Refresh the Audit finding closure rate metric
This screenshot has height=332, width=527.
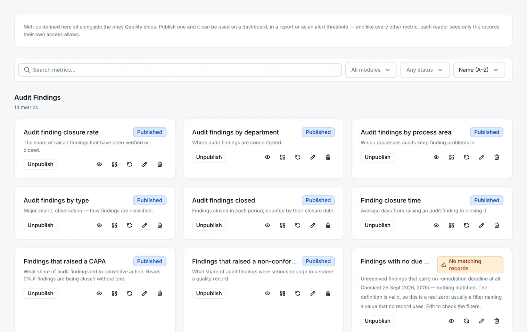pos(129,164)
